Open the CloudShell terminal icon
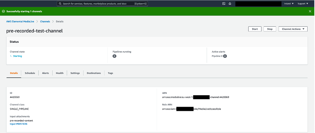Image resolution: width=315 pixels, height=133 pixels. coord(223,4)
